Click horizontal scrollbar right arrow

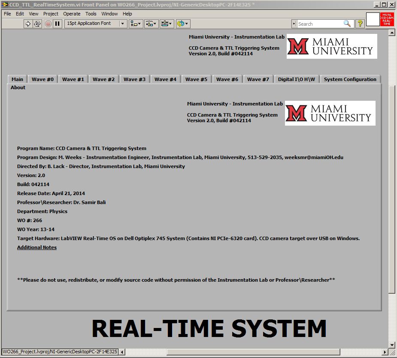coord(385,352)
